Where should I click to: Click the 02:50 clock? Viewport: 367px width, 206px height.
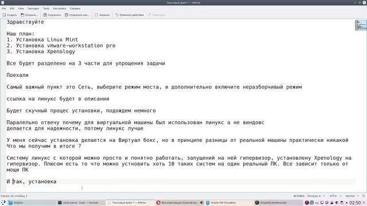[x=355, y=203]
